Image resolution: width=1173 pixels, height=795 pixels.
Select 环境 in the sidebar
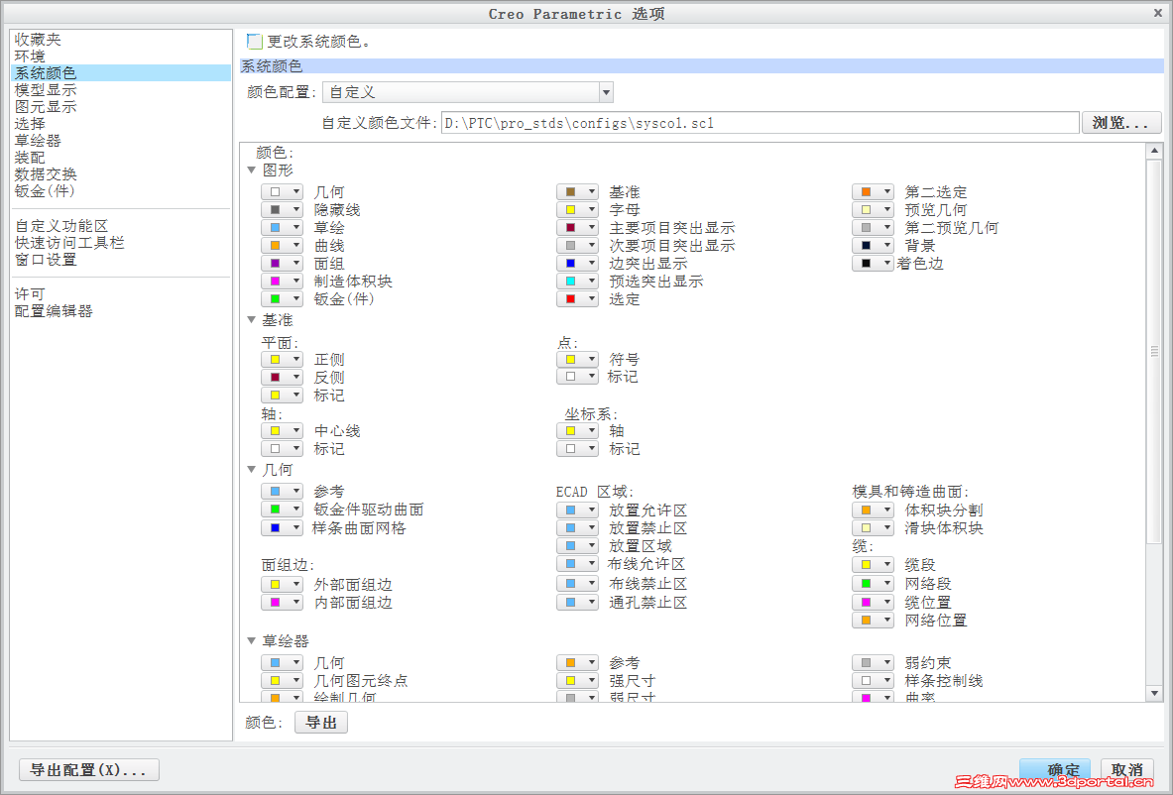tap(30, 57)
